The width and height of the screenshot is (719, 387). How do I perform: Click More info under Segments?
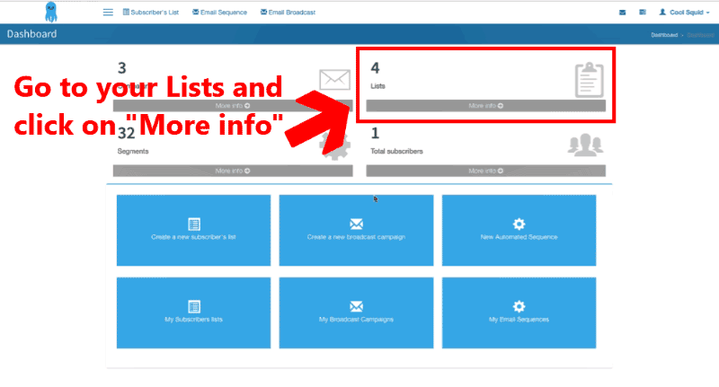click(233, 171)
